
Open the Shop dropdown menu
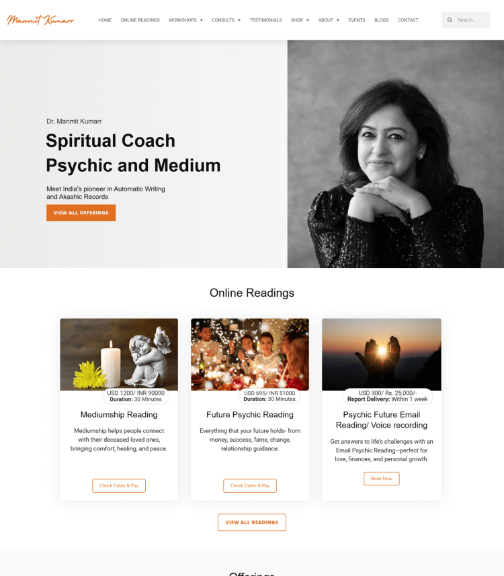(300, 20)
